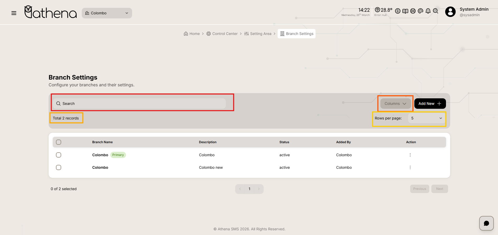This screenshot has width=498, height=235.
Task: Open the book documentation icon
Action: pyautogui.click(x=405, y=11)
